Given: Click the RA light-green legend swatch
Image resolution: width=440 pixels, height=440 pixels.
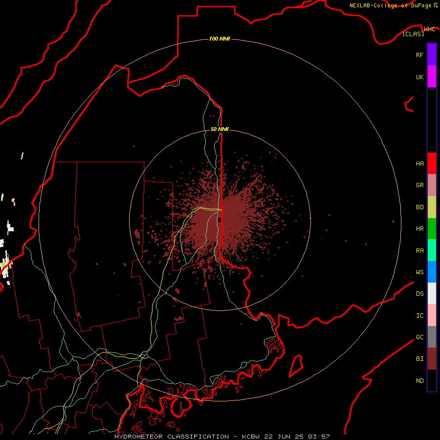Looking at the screenshot, I should click(432, 250).
